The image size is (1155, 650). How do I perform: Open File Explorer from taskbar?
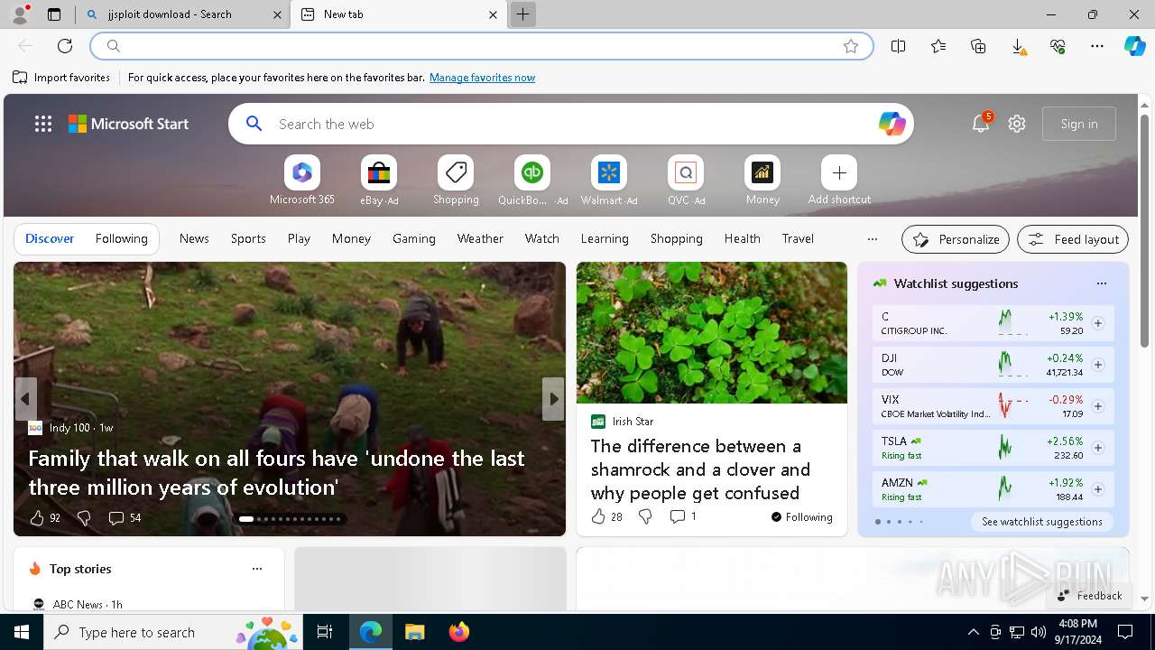pos(414,632)
